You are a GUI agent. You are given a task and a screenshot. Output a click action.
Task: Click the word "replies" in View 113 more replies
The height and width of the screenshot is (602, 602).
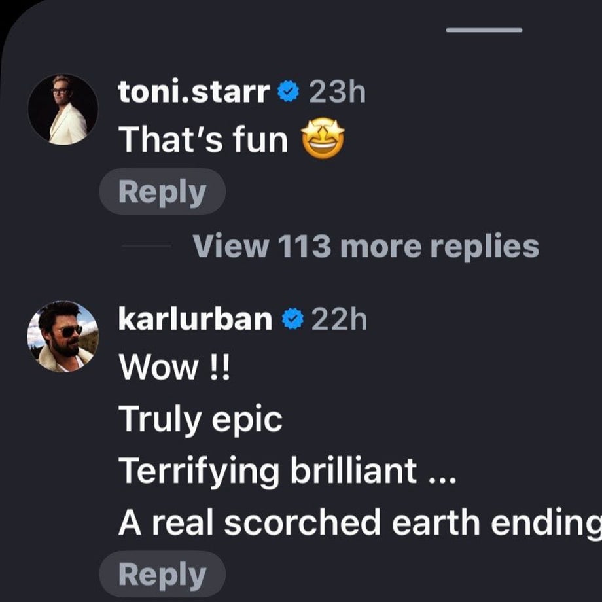pos(484,247)
